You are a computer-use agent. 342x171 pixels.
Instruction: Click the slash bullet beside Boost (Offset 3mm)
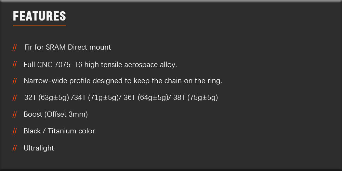[15, 115]
